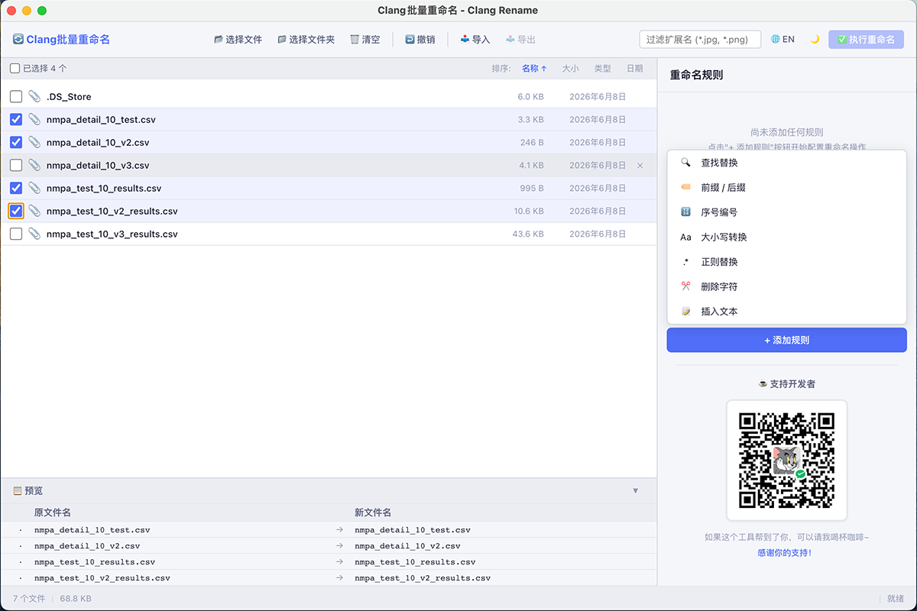Screen dimensions: 917x611
Task: Uncheck nmpa_detail_10_test.csv checkbox
Action: (16, 119)
